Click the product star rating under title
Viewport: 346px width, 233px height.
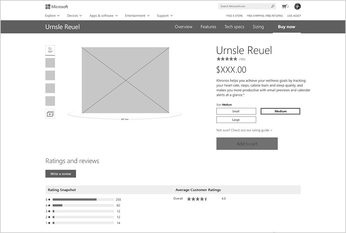point(227,59)
